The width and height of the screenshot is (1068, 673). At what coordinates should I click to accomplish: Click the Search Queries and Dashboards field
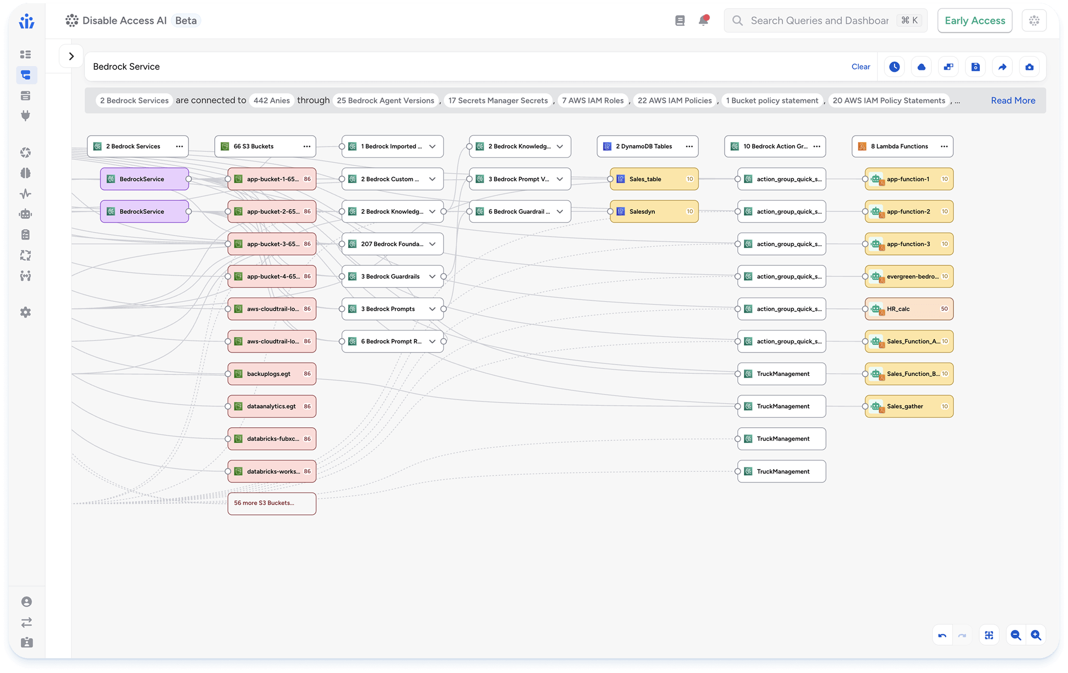[x=819, y=21]
